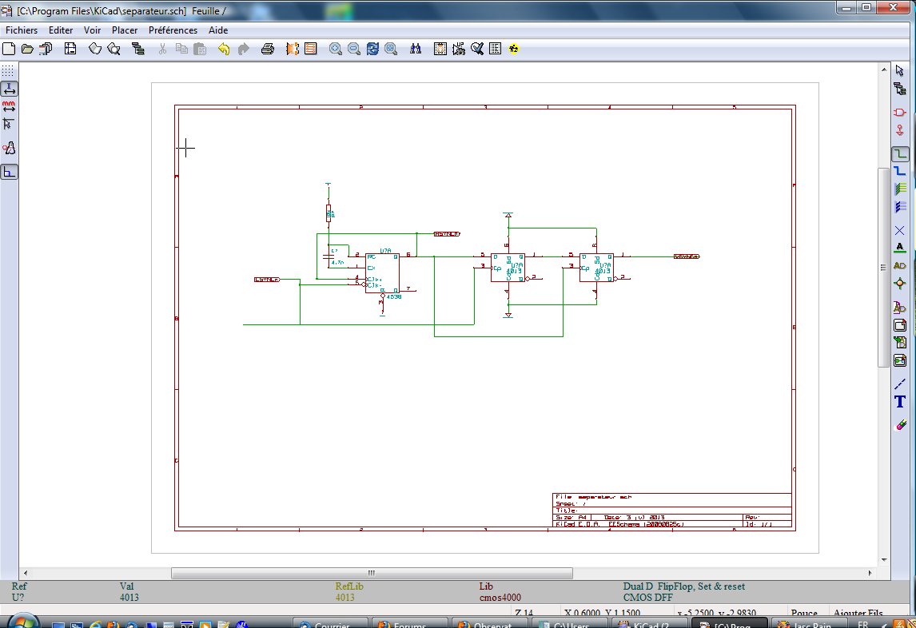Image resolution: width=916 pixels, height=628 pixels.
Task: Open the Préférences menu
Action: 173,30
